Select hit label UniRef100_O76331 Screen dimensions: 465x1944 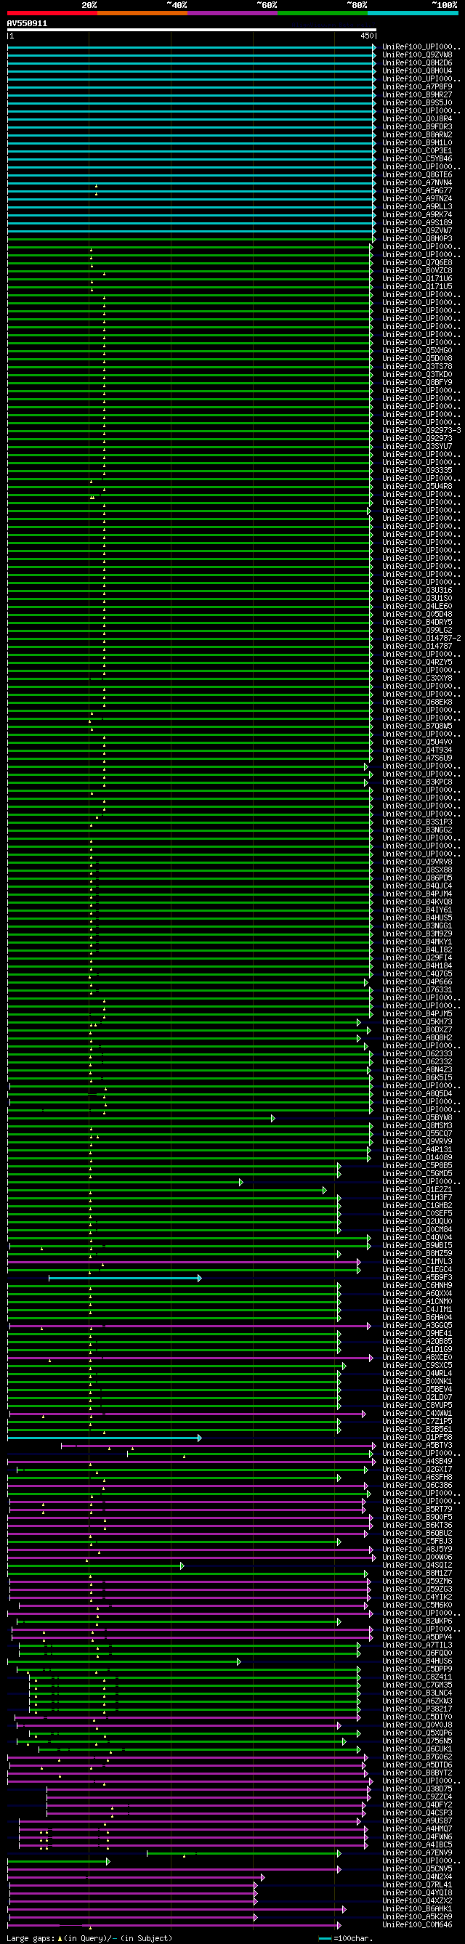click(418, 990)
